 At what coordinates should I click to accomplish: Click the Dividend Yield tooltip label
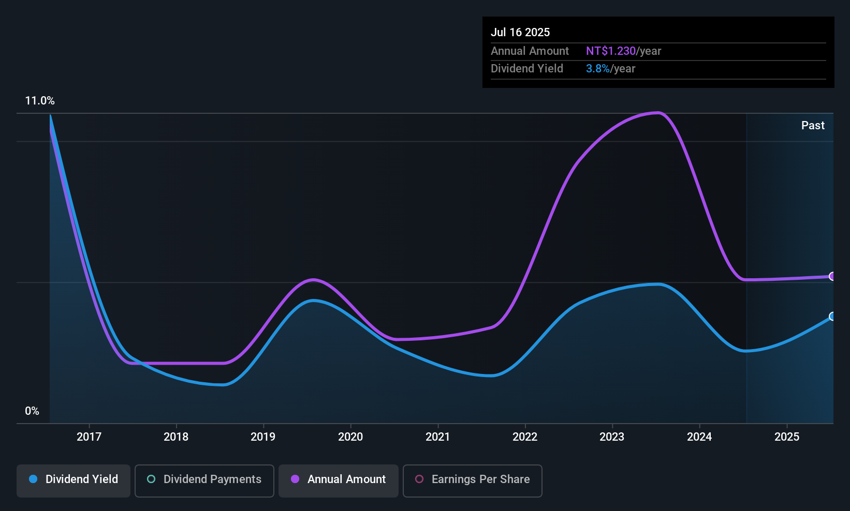[x=527, y=68]
